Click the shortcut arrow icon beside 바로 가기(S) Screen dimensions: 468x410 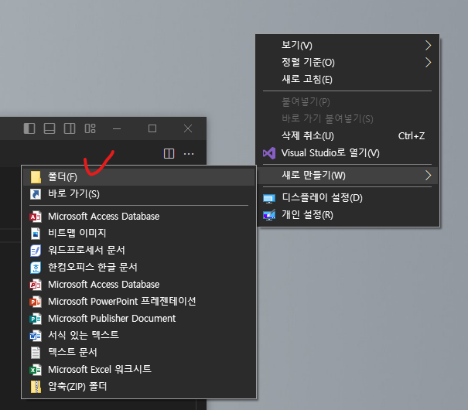point(36,194)
